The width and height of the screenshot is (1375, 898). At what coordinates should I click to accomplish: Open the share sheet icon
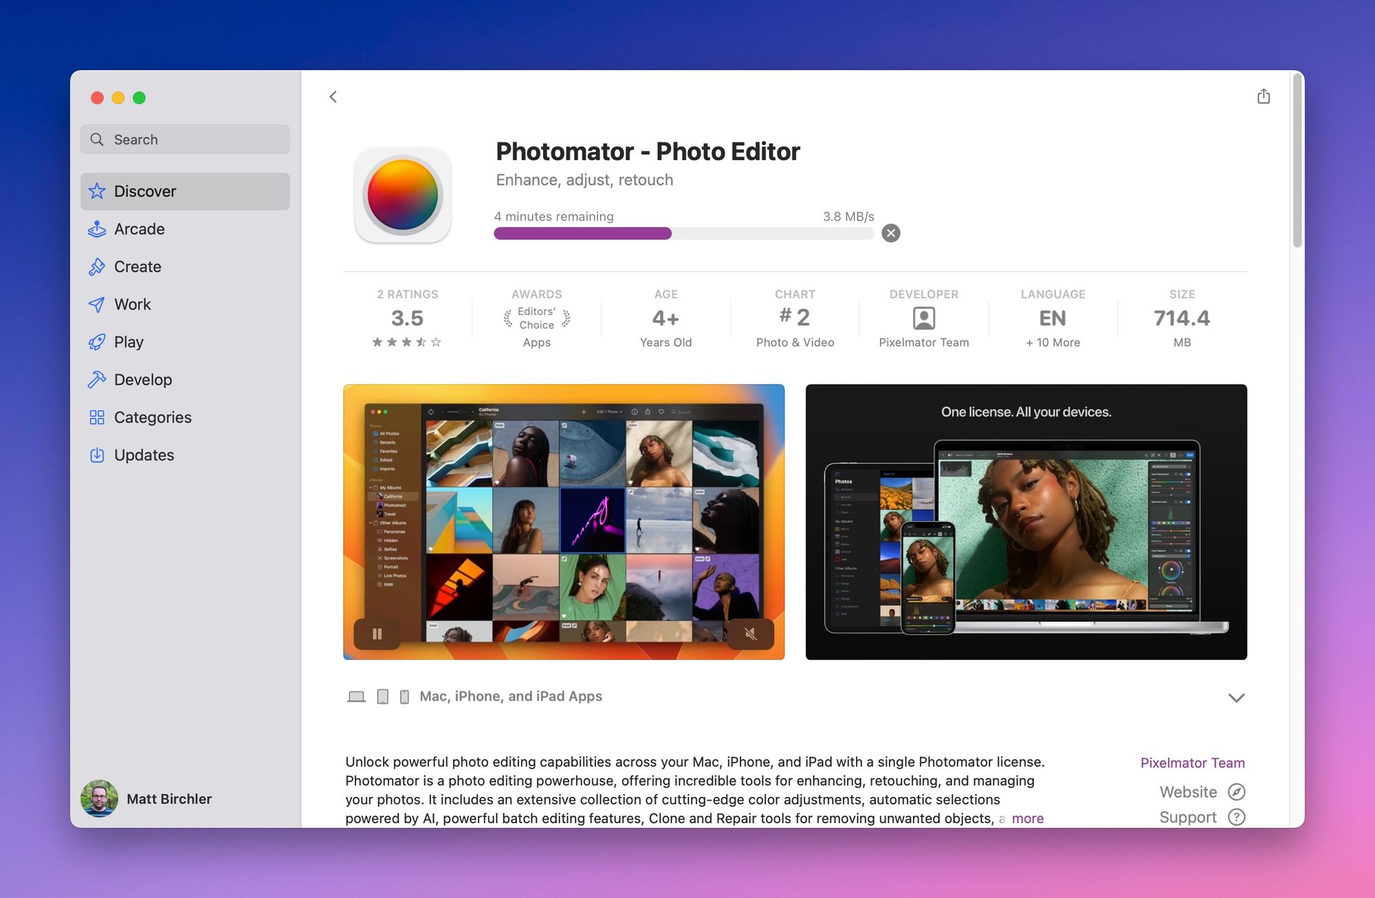click(1264, 96)
